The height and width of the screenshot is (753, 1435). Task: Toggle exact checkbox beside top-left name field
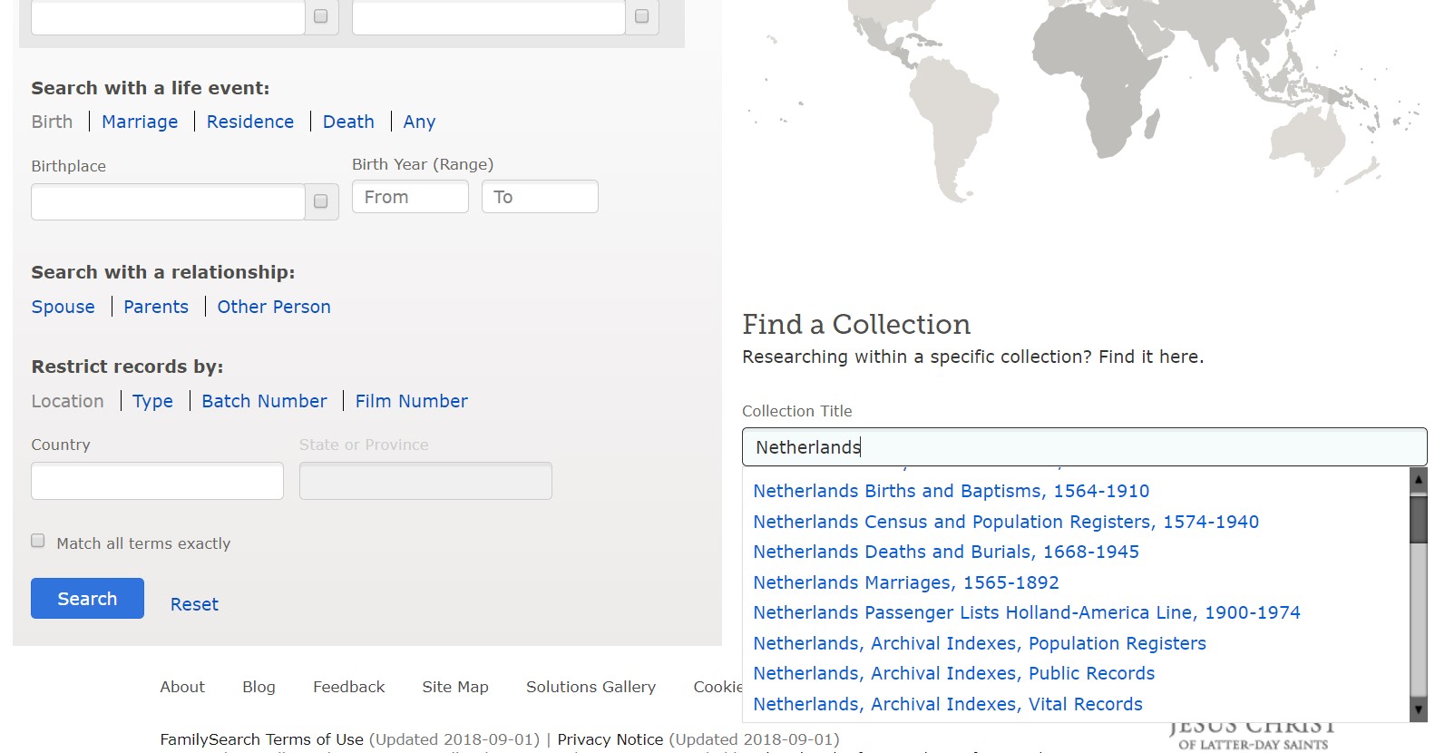point(321,16)
